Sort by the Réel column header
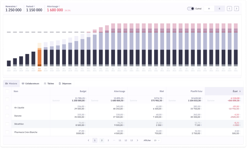Viewport: 247px width, 148px height. 162,91
